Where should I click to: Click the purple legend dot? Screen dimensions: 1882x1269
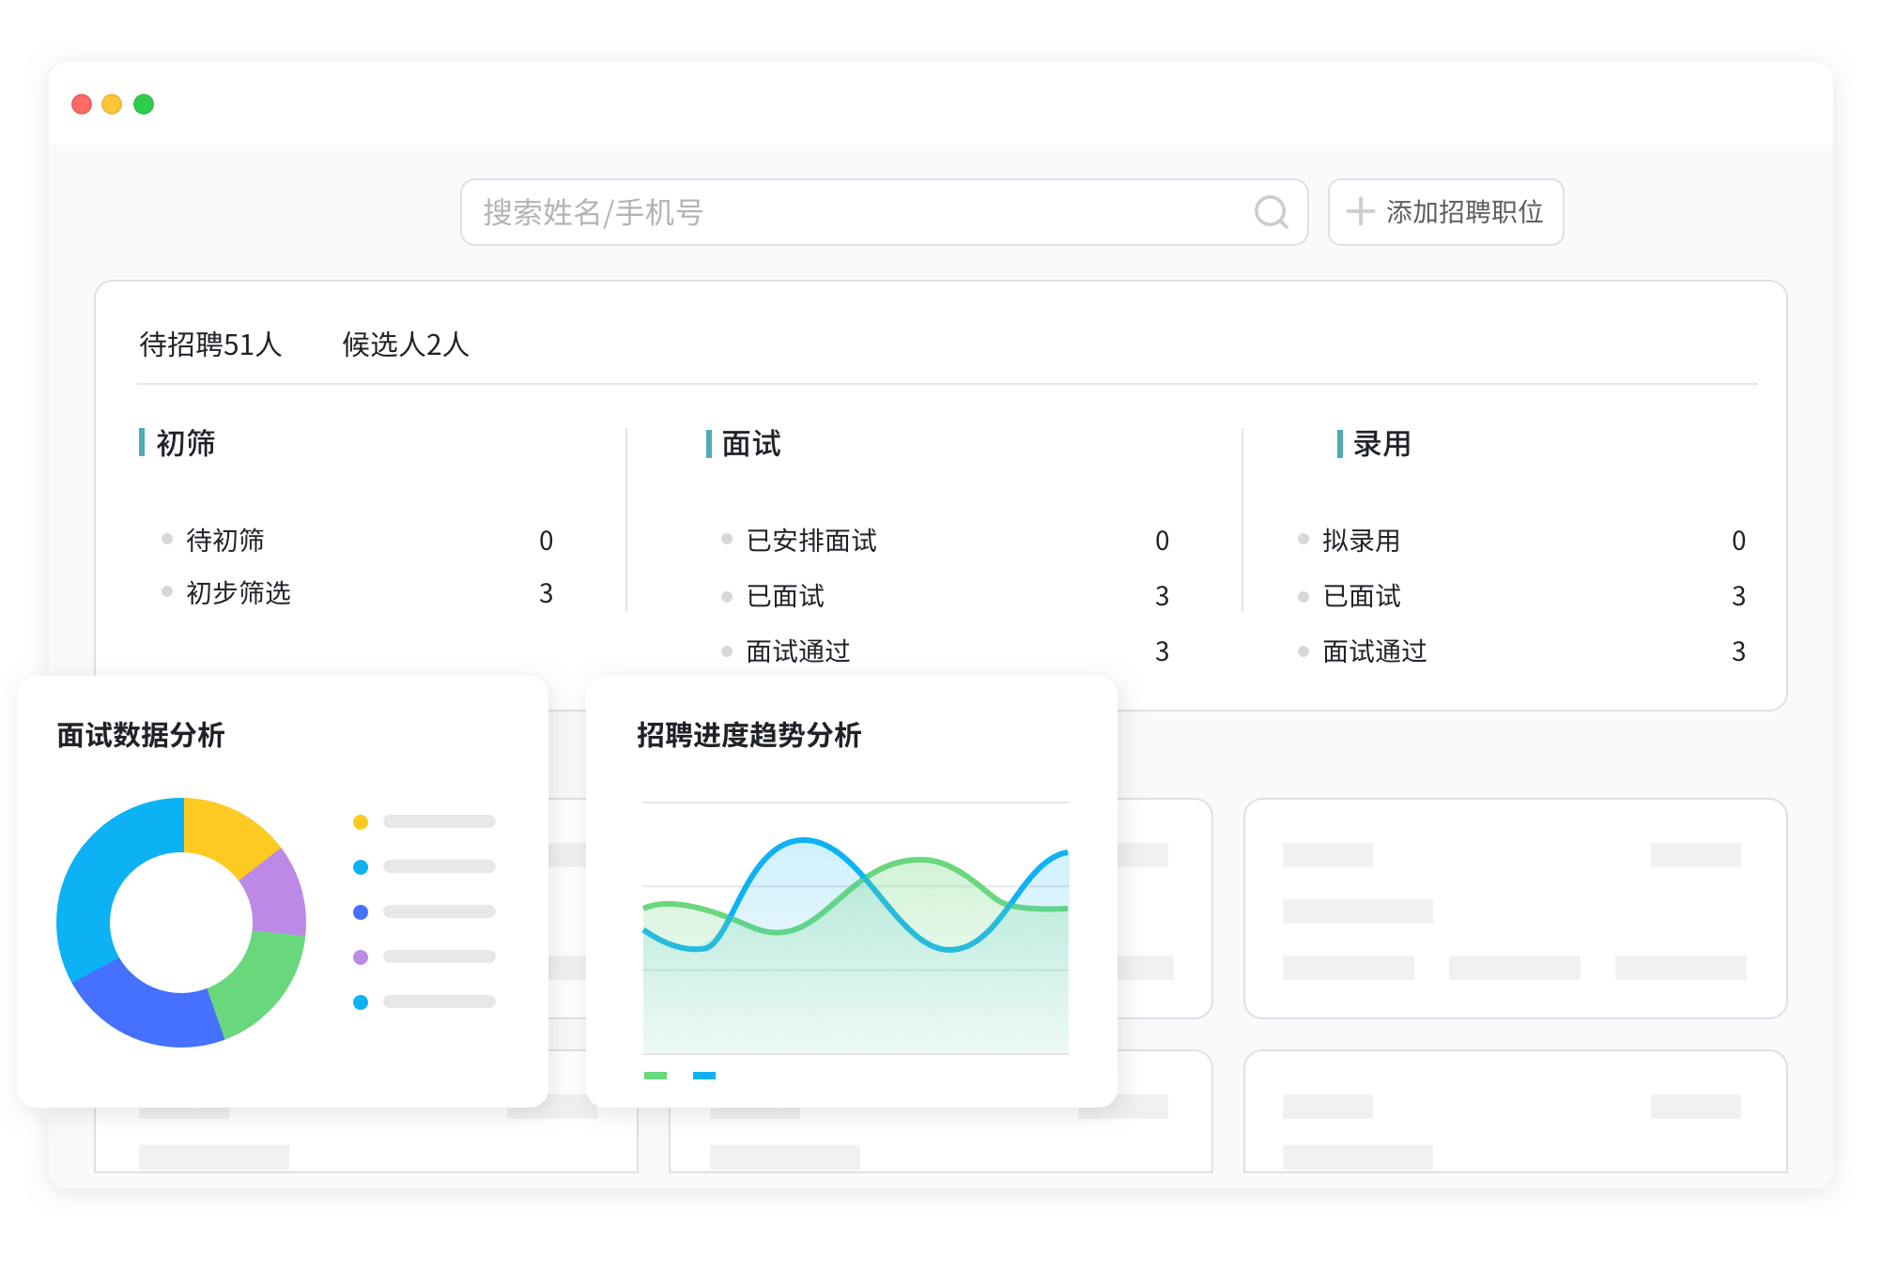(360, 957)
